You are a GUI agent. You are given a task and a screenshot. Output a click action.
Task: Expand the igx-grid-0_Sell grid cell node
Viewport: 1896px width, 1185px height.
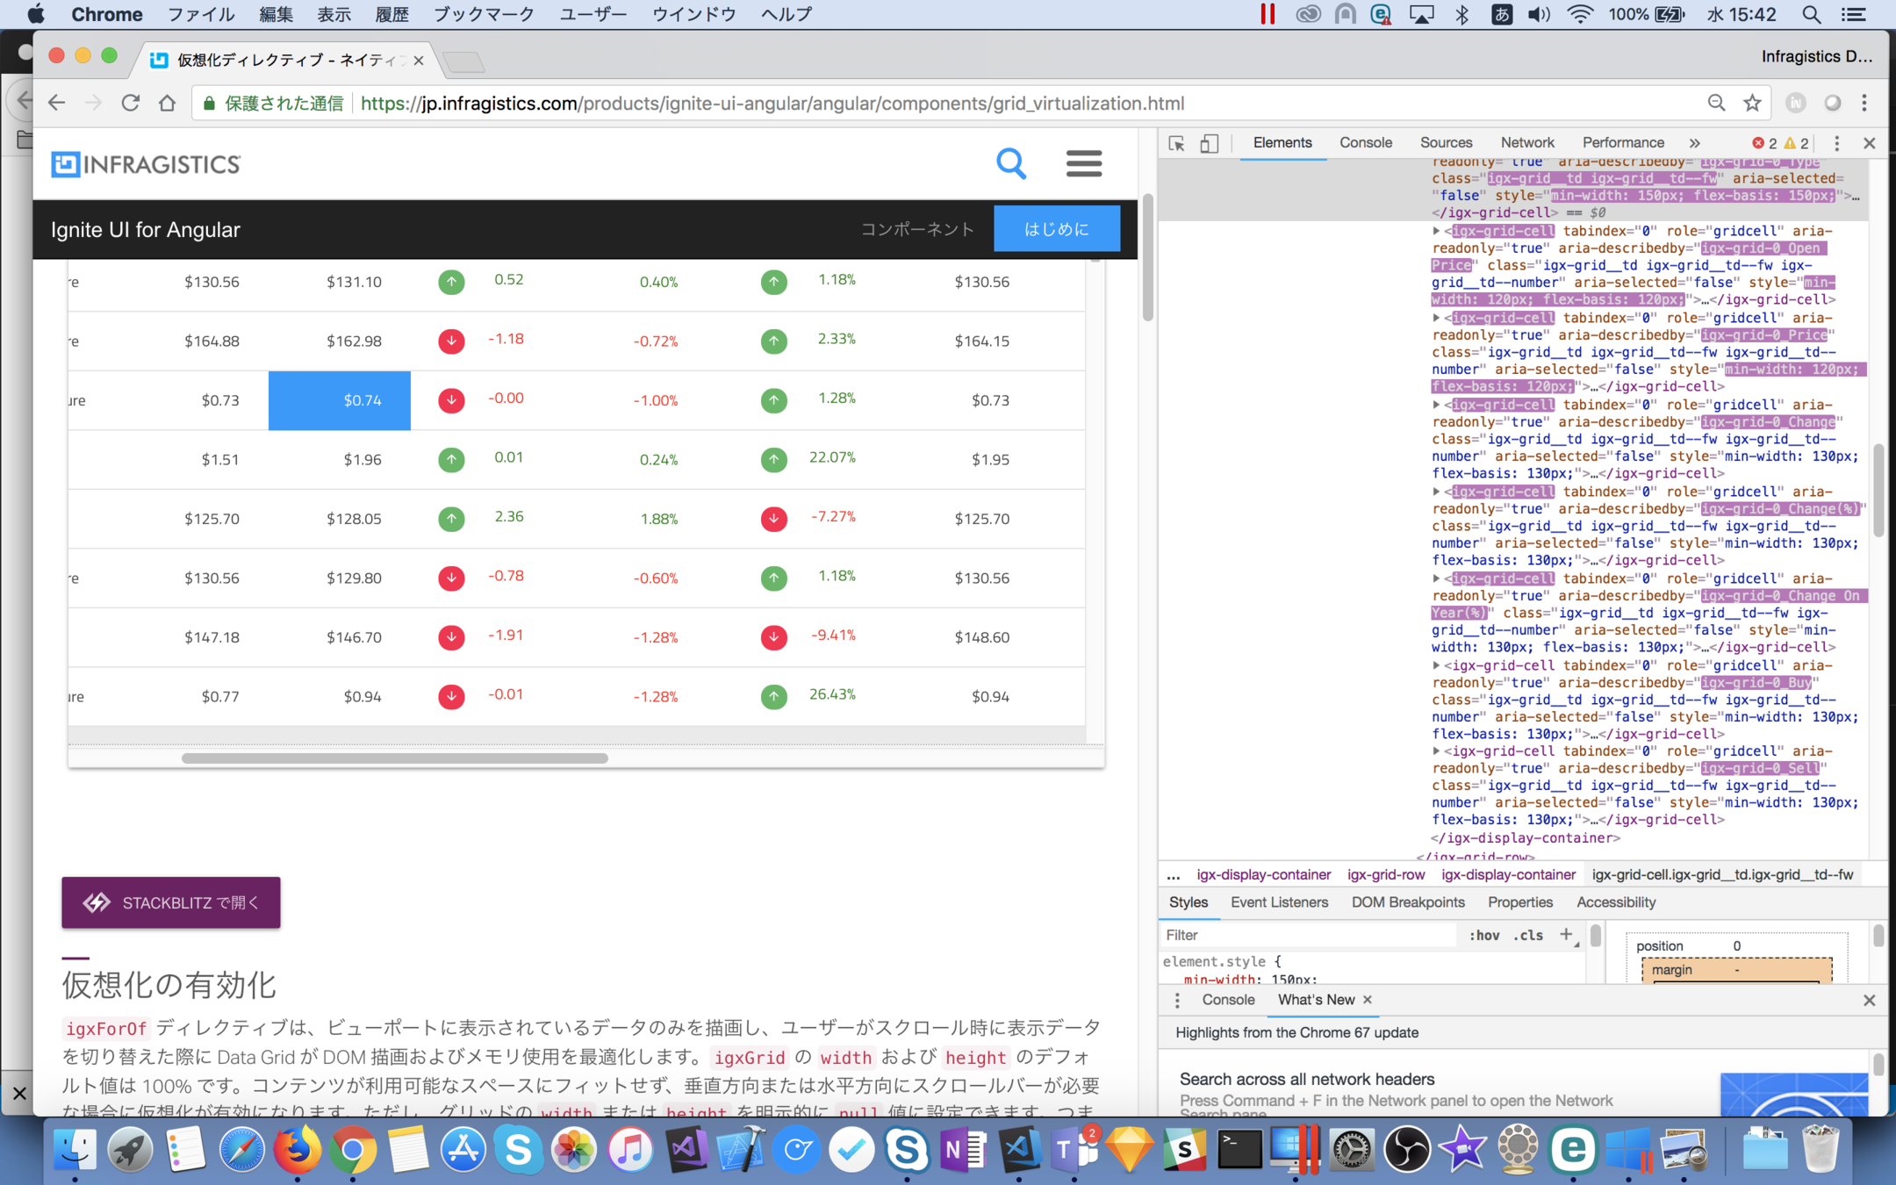tap(1436, 751)
